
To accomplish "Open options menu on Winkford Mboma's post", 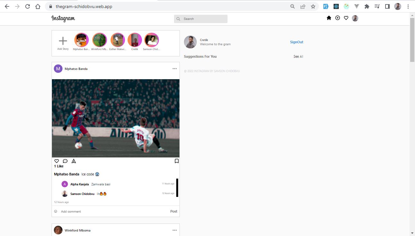I will tap(175, 230).
